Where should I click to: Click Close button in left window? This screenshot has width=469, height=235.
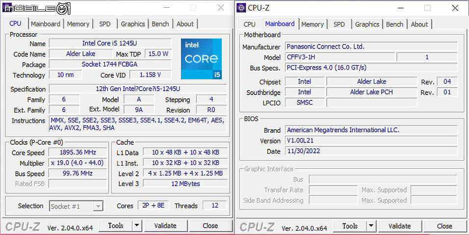point(210,226)
